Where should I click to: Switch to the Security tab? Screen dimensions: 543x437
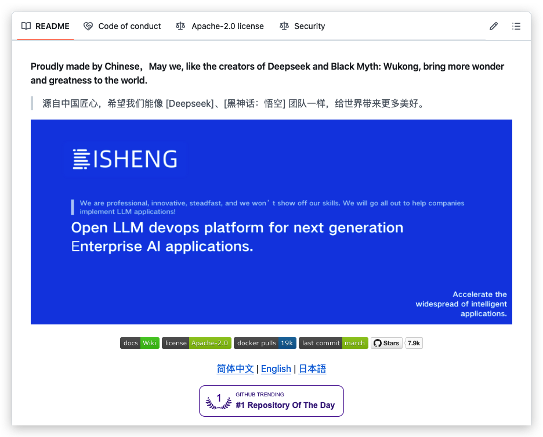302,26
